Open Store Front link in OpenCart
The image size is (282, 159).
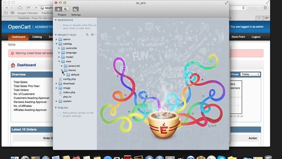[x=238, y=37]
